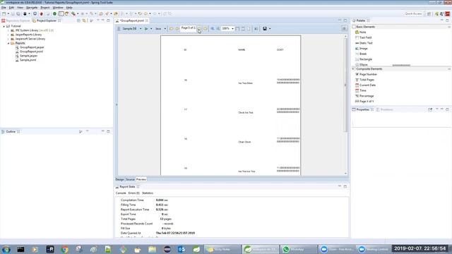Open the run report arrow dropdown

[x=151, y=29]
